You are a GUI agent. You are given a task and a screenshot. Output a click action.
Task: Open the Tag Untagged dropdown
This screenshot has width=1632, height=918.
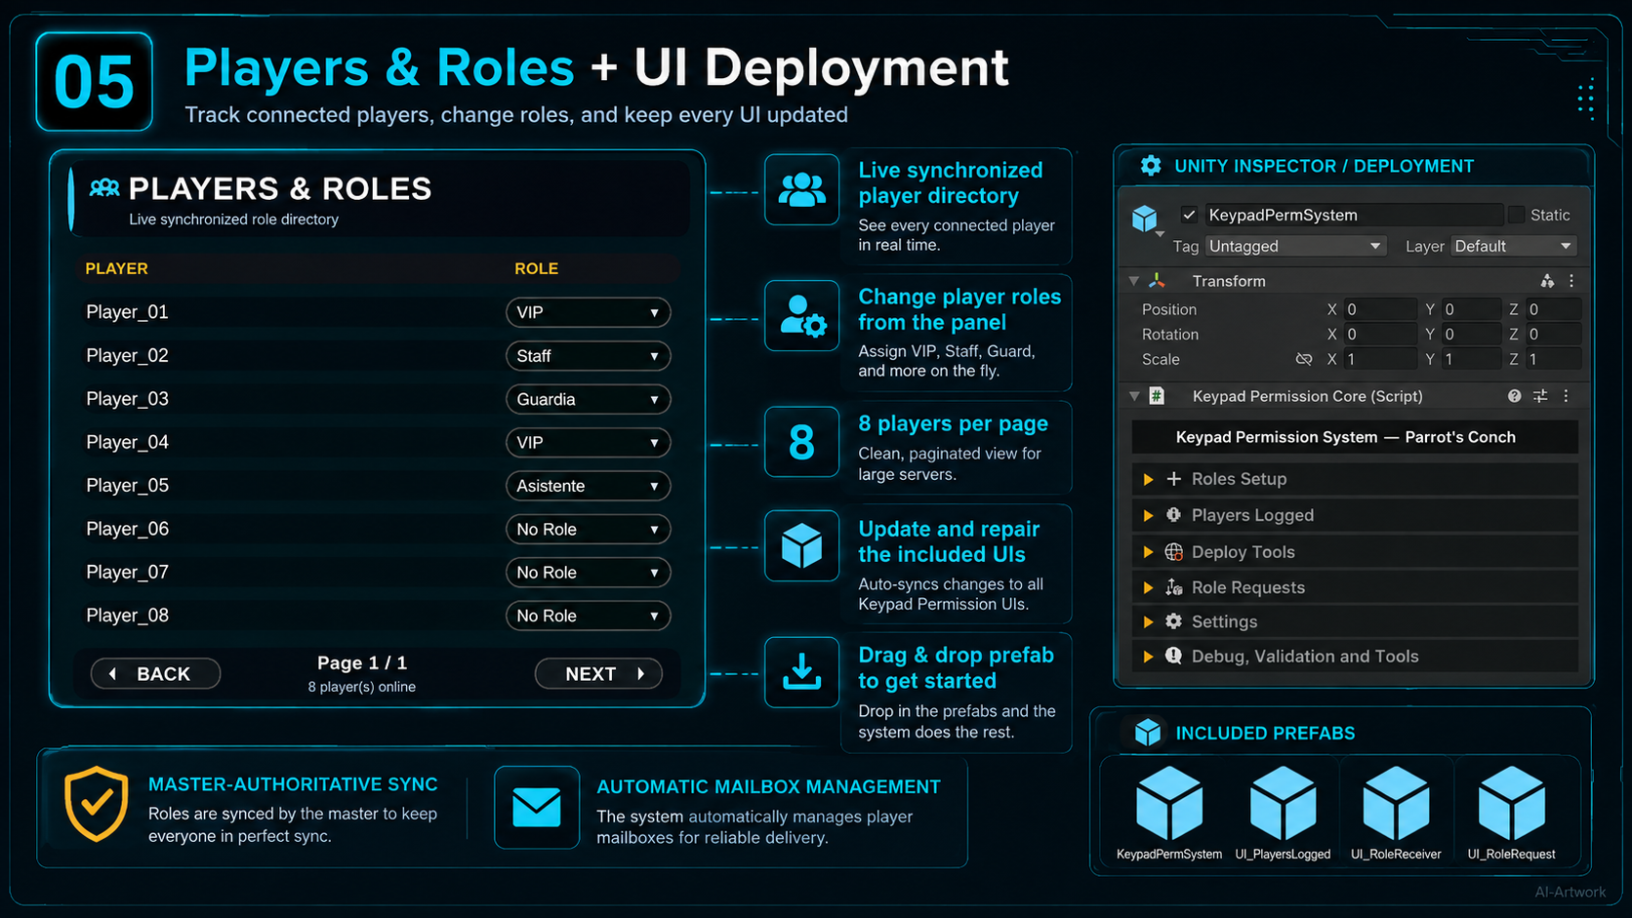(x=1295, y=246)
